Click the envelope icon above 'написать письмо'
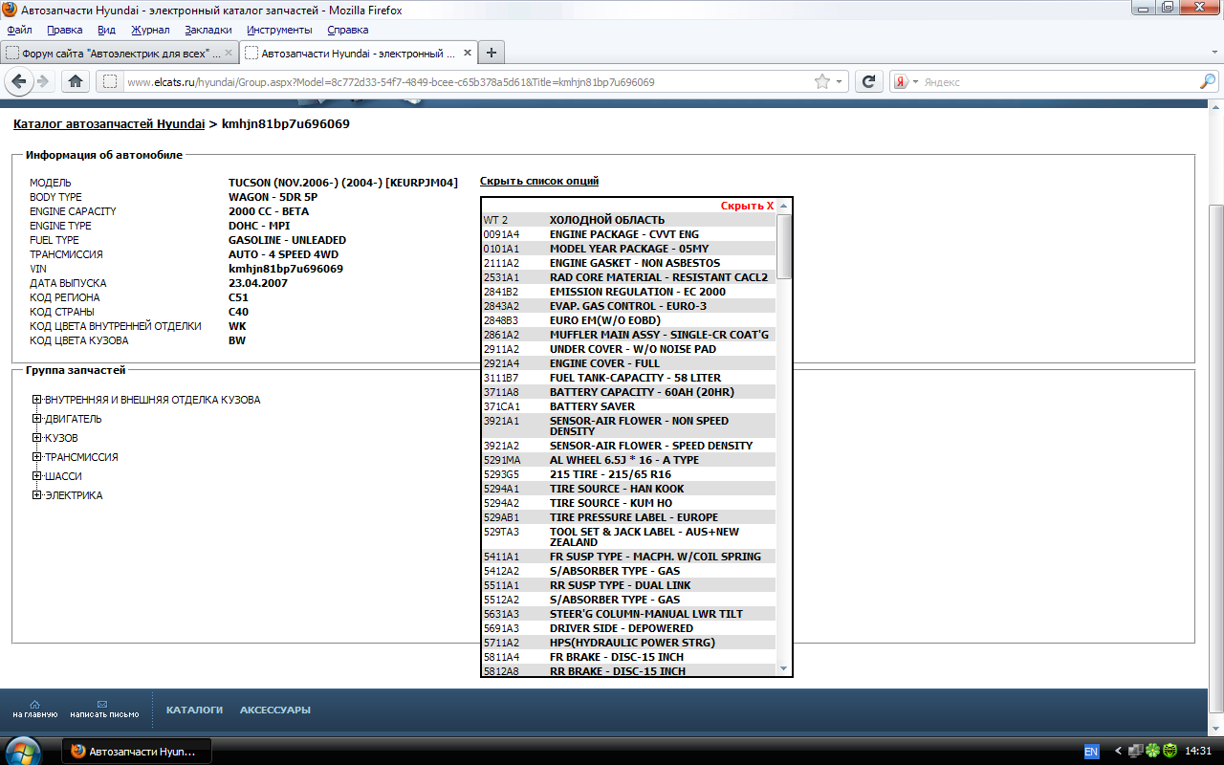The height and width of the screenshot is (765, 1224). pyautogui.click(x=102, y=704)
